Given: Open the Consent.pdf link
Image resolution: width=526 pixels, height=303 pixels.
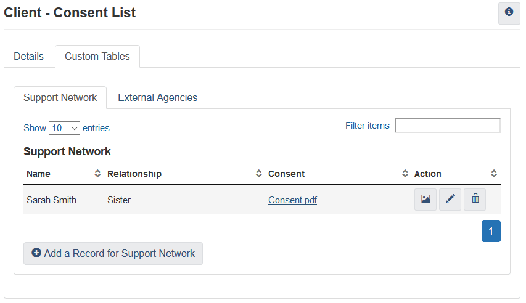Looking at the screenshot, I should click(x=292, y=200).
